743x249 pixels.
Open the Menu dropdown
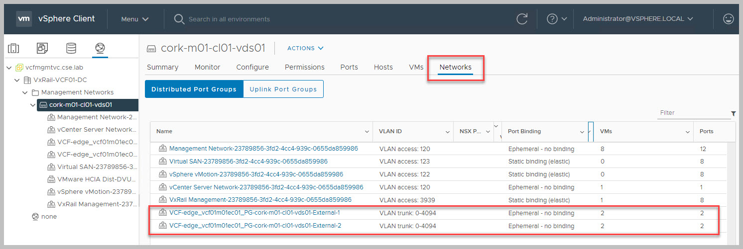(135, 19)
